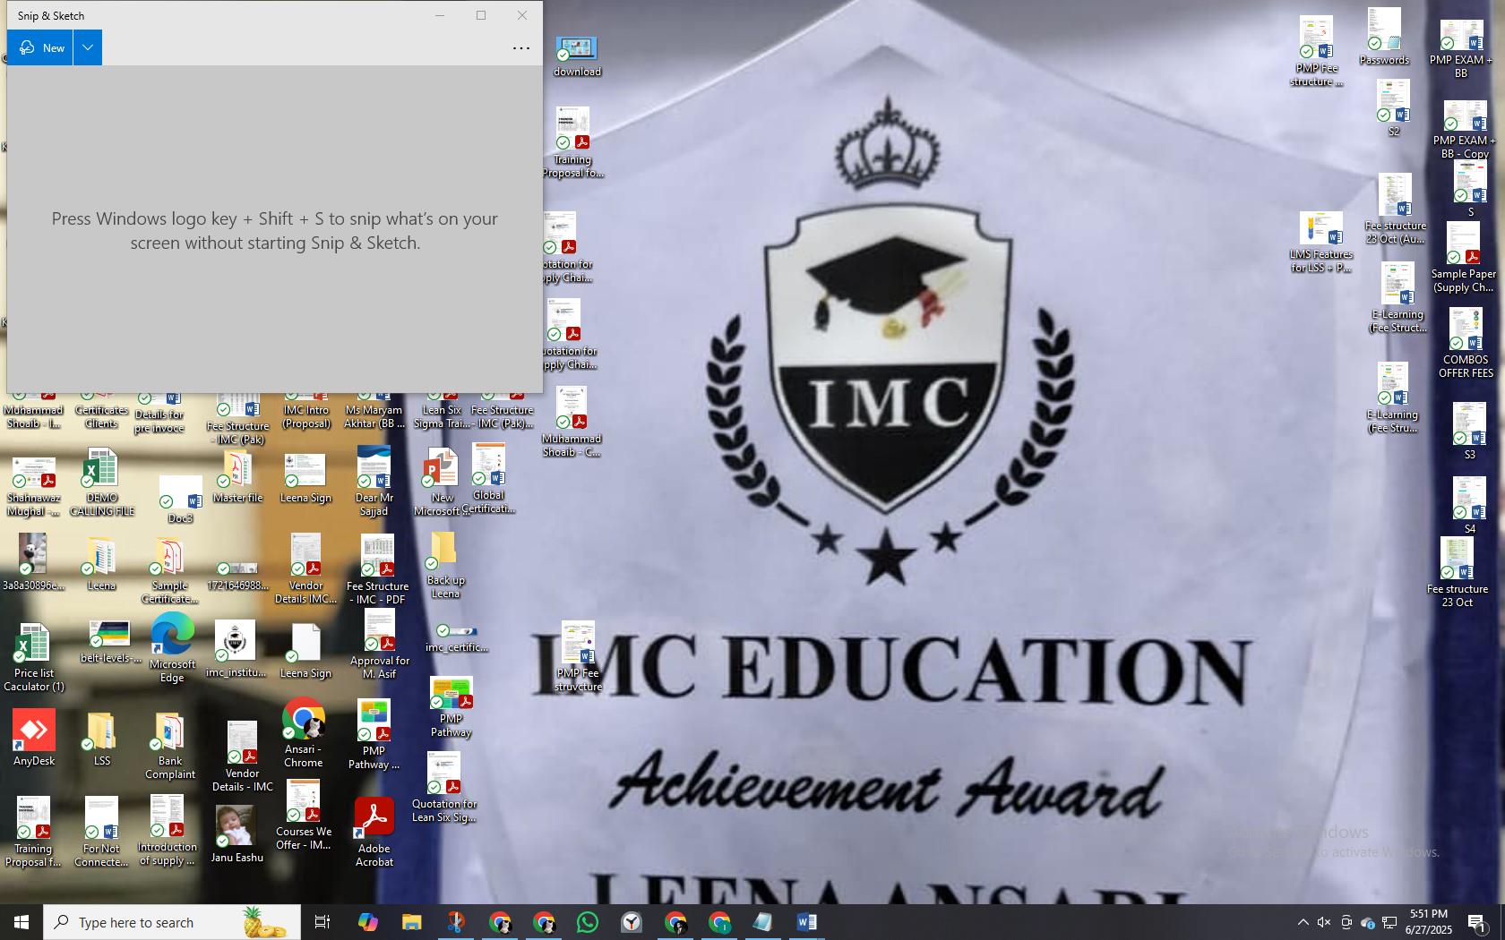Select Sample Paper (Supply Ch... PDF icon
The width and height of the screenshot is (1505, 940).
[1463, 259]
